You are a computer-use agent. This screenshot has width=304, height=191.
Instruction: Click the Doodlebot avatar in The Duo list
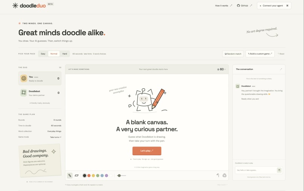click(x=24, y=93)
